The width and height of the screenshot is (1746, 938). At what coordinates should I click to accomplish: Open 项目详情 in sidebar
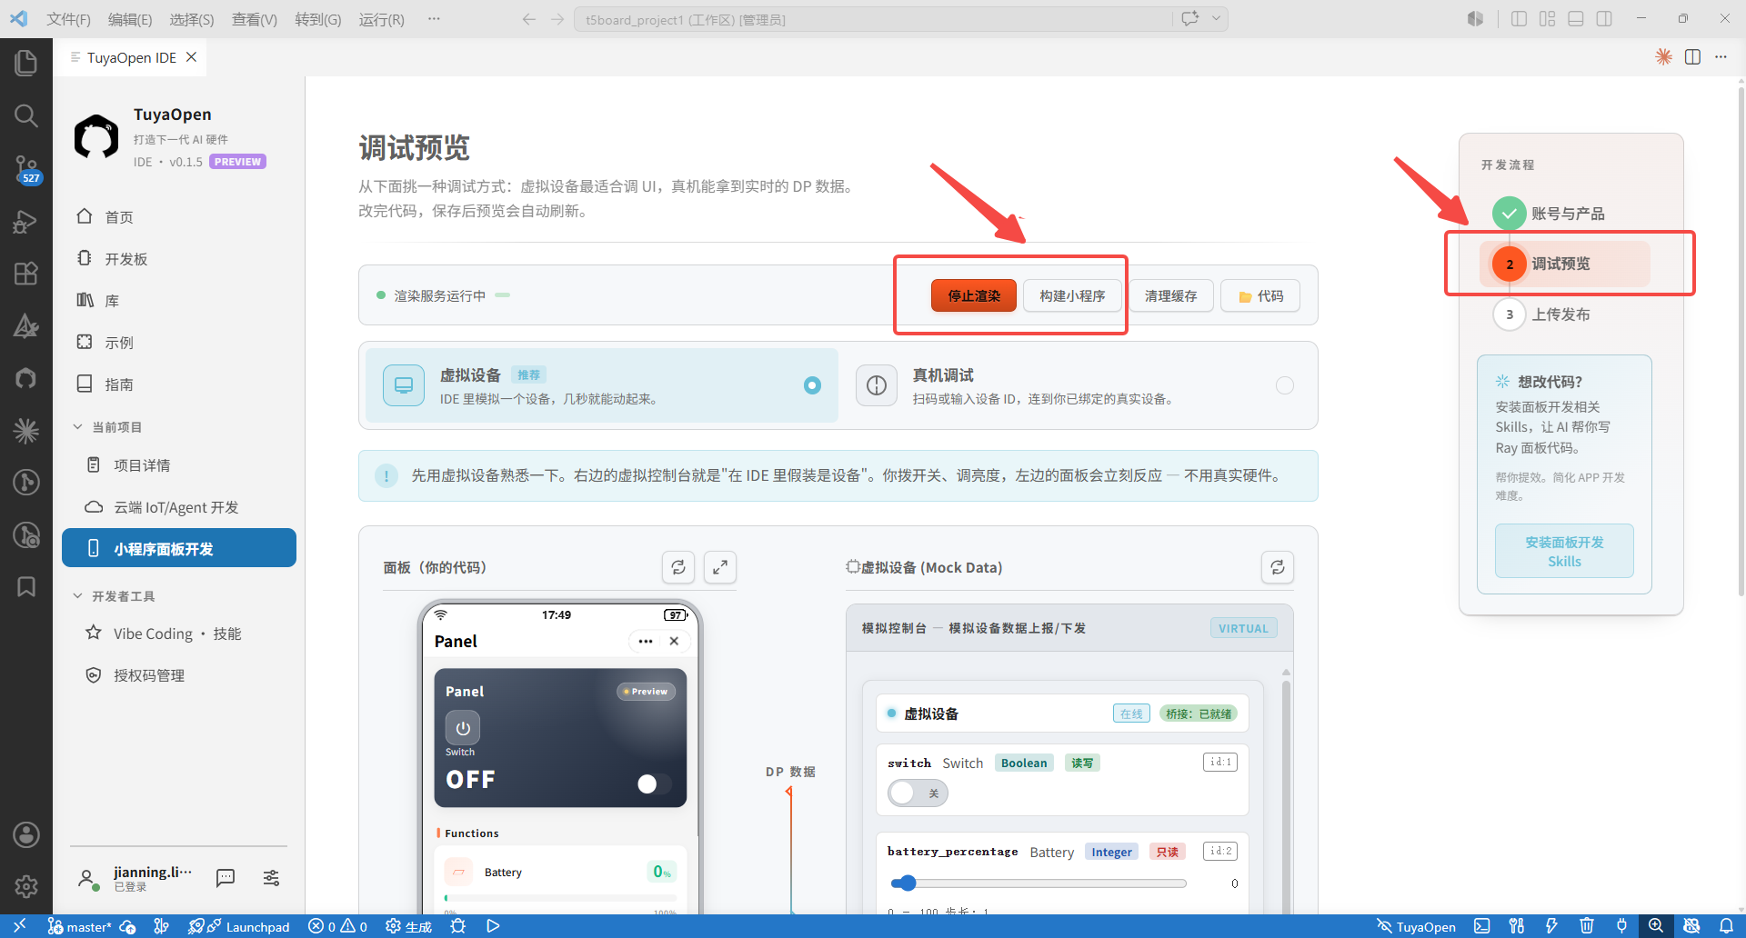point(178,465)
